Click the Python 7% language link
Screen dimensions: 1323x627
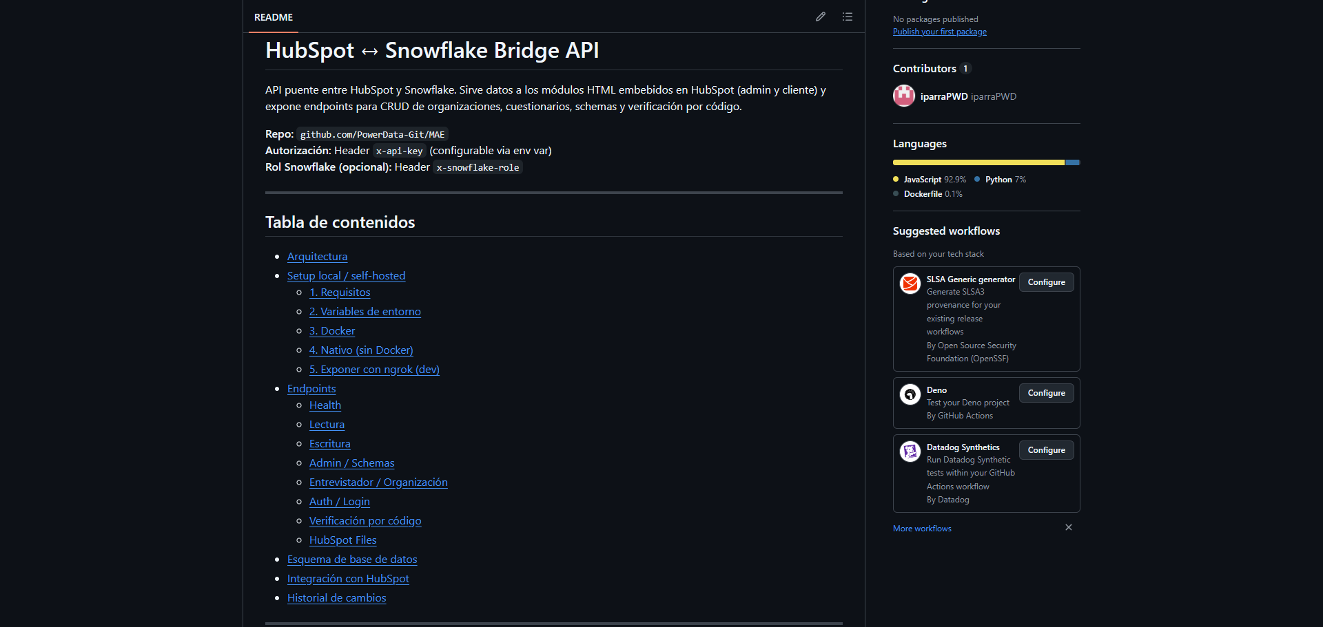click(1000, 180)
